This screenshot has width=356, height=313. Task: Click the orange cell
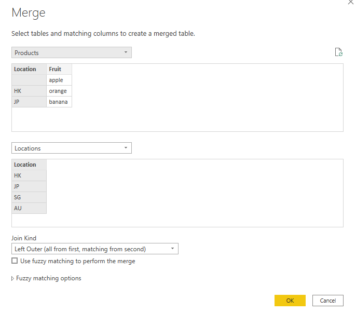[59, 91]
